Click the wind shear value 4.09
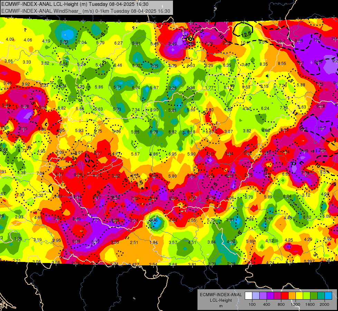This screenshot has width=338, height=311. click(10, 39)
